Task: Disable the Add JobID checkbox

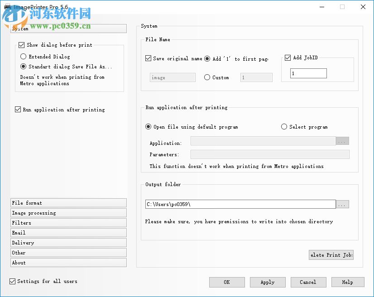Action: [x=288, y=57]
